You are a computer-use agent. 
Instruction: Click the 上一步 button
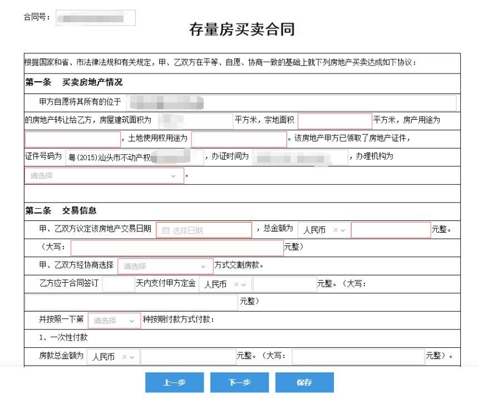(174, 382)
